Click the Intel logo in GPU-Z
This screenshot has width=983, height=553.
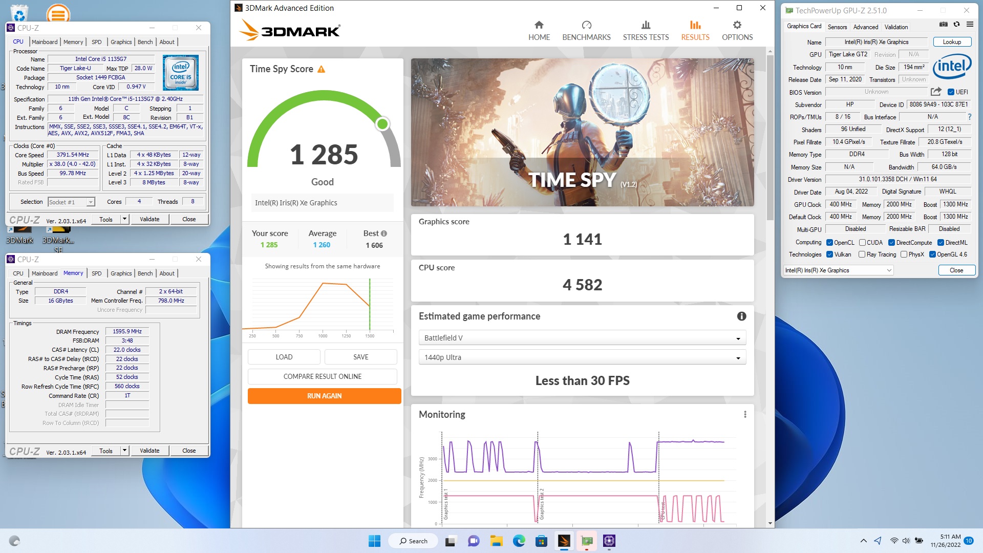[952, 67]
